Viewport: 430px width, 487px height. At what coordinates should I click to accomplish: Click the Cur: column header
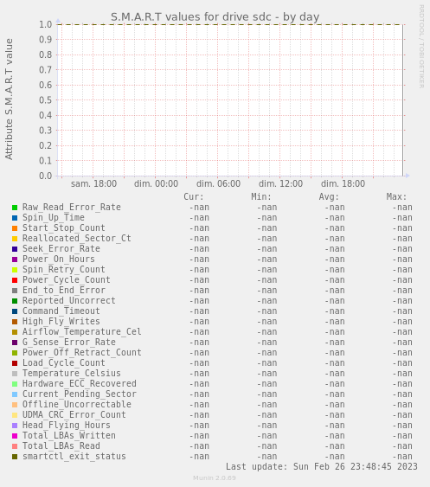[x=194, y=197]
